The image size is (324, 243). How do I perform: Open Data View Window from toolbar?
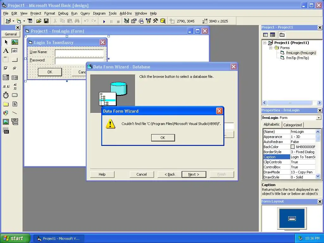coord(163,21)
